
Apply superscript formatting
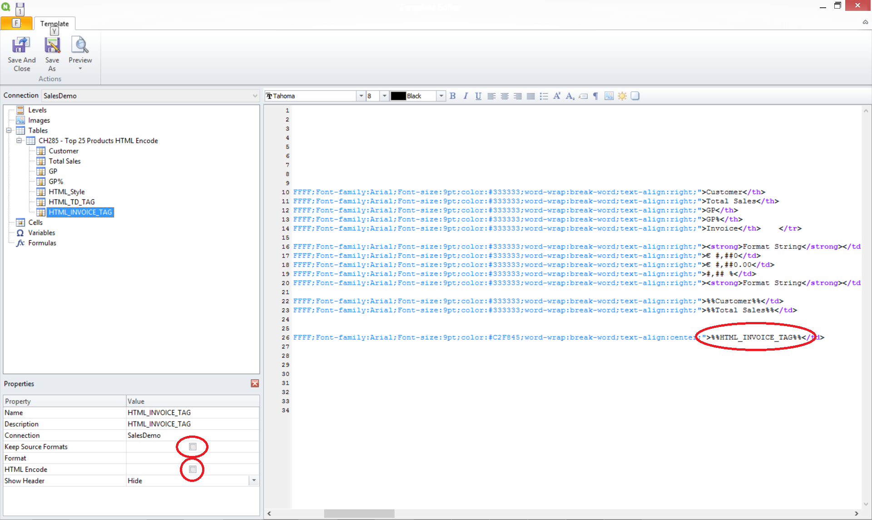point(557,96)
